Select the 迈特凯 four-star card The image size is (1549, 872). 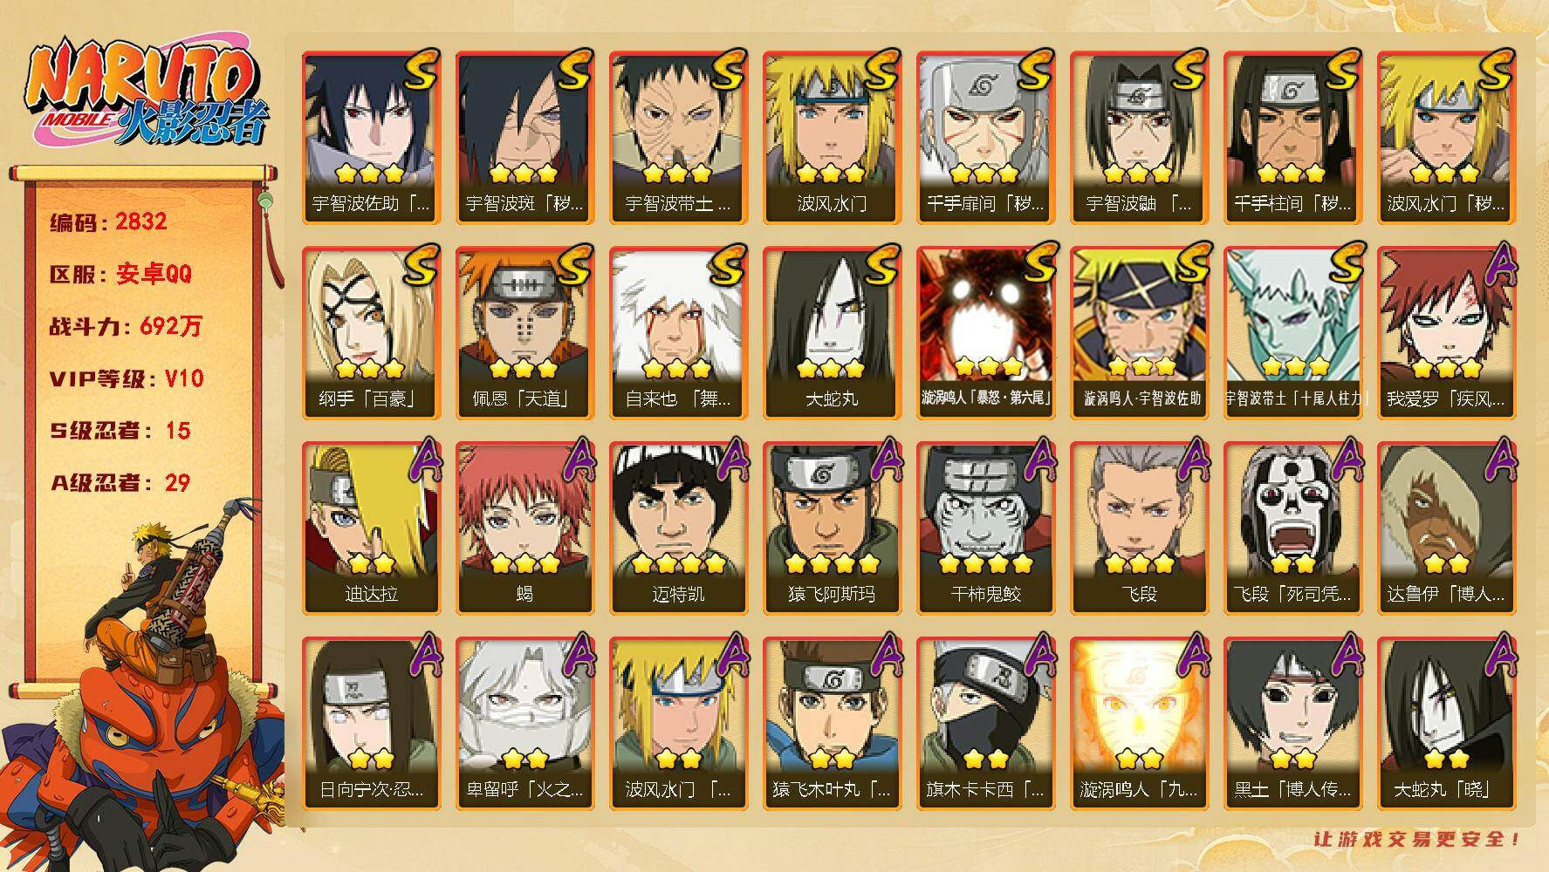678,528
